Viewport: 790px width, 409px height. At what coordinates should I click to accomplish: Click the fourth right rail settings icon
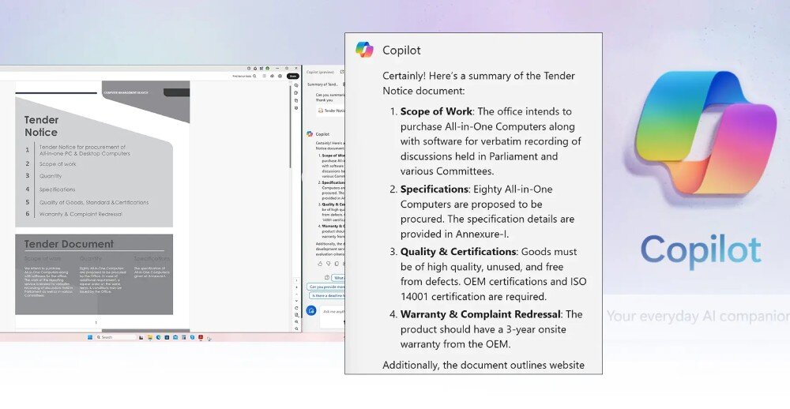[x=295, y=108]
